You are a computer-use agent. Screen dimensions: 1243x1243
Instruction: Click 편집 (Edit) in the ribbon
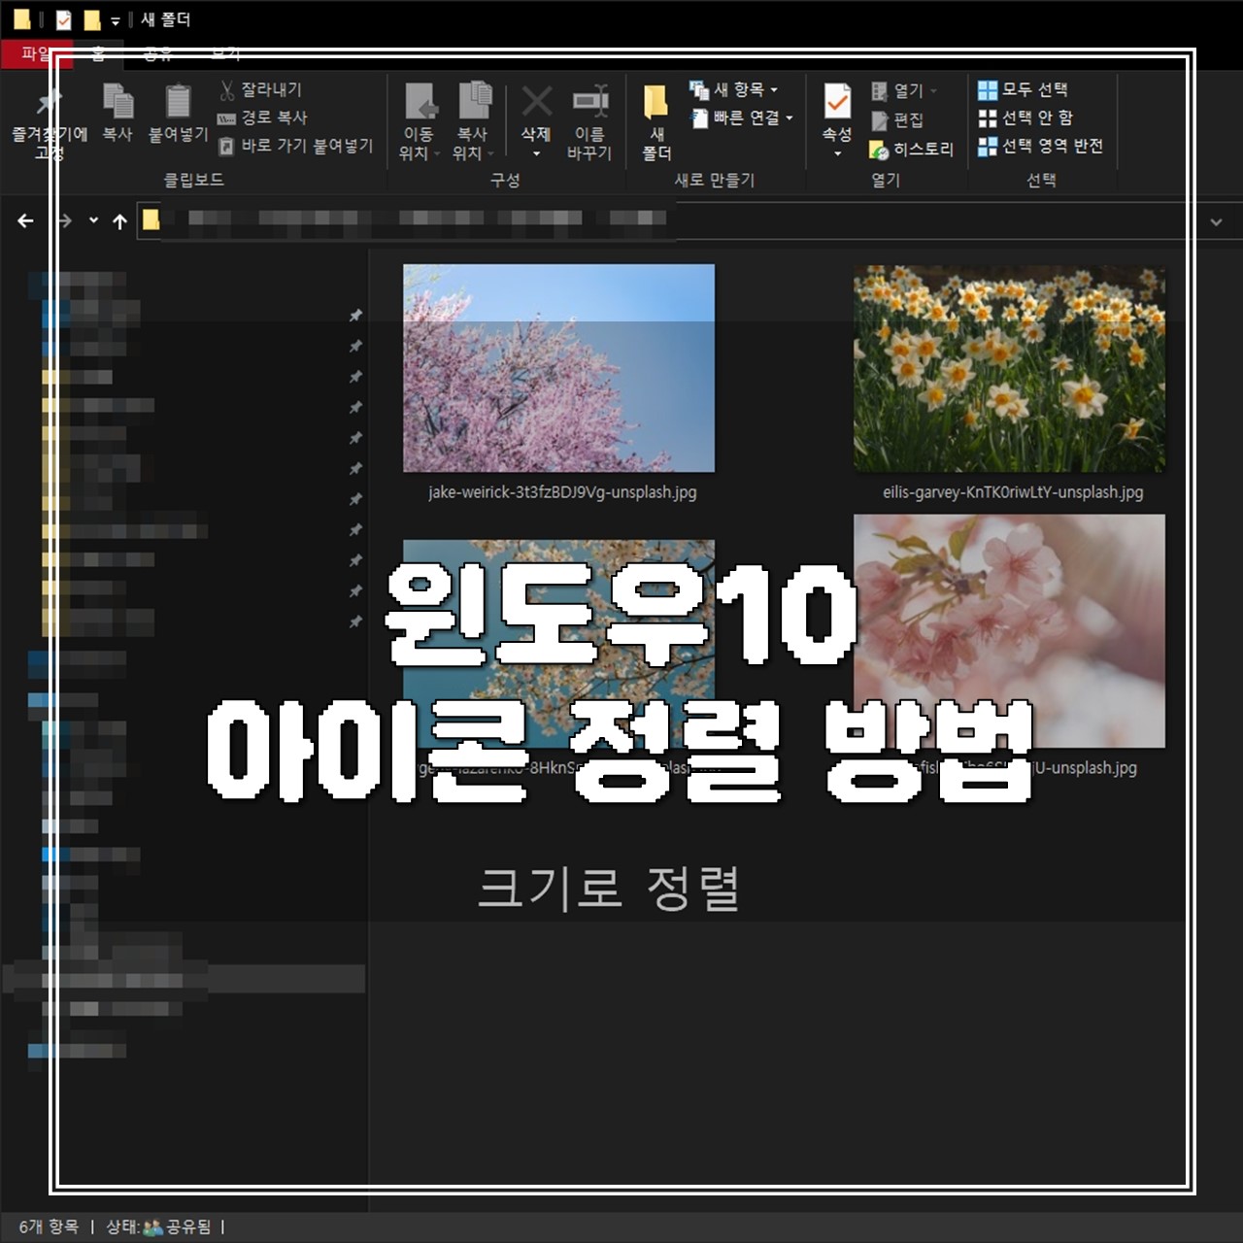click(897, 119)
